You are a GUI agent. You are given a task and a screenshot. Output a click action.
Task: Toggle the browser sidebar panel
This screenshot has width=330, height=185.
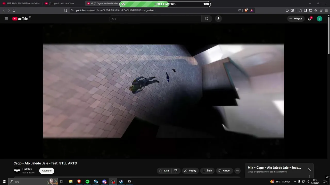[306, 10]
